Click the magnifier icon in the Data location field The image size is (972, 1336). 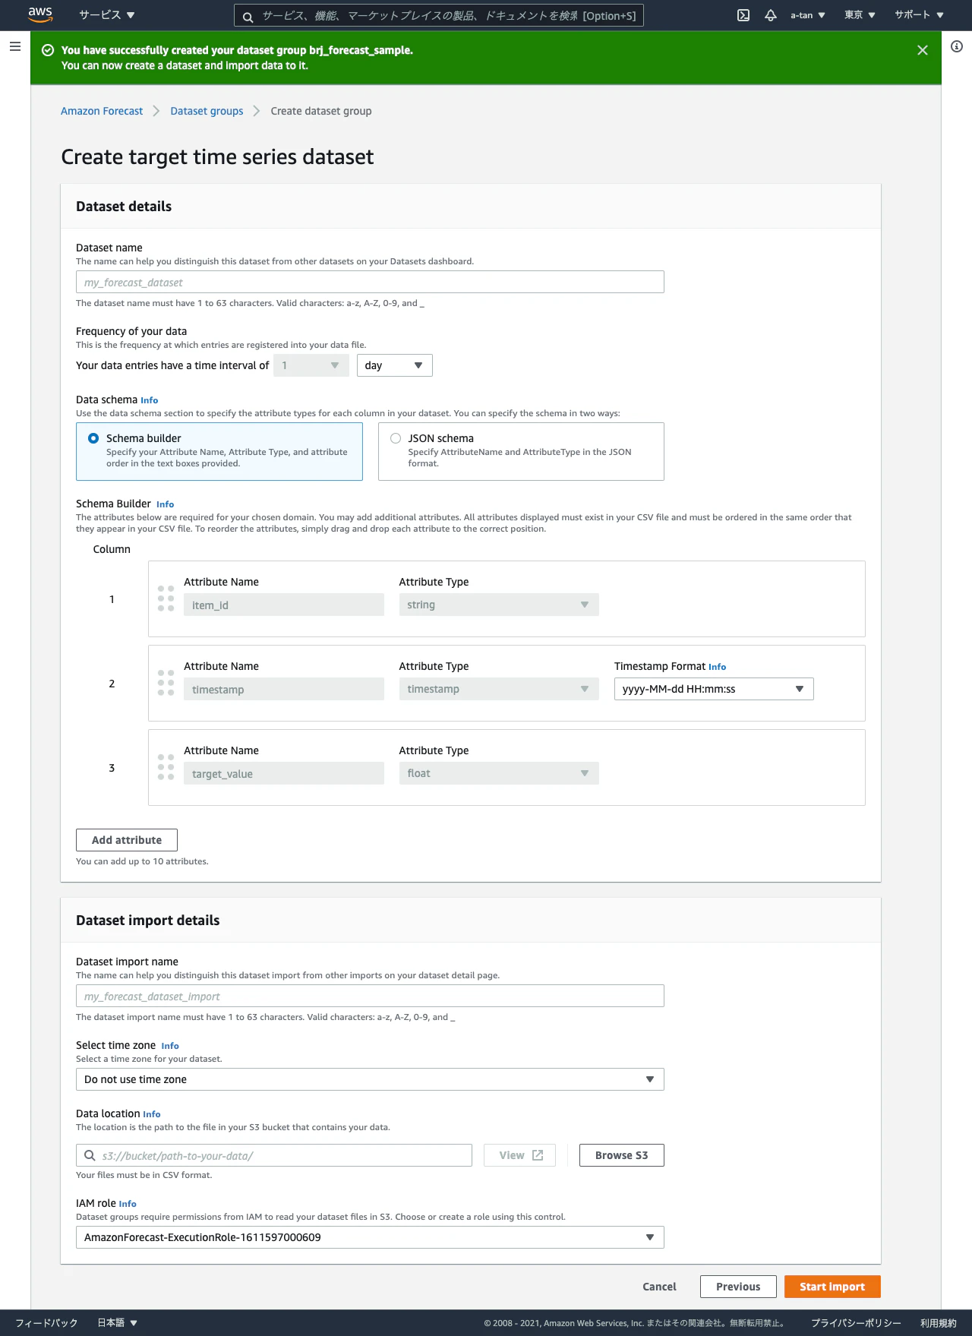[x=90, y=1155]
